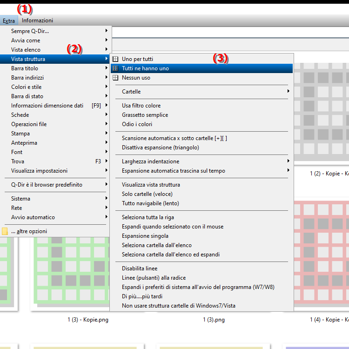Toggle Grassetto semplice option
This screenshot has height=349, width=349.
pyautogui.click(x=201, y=115)
